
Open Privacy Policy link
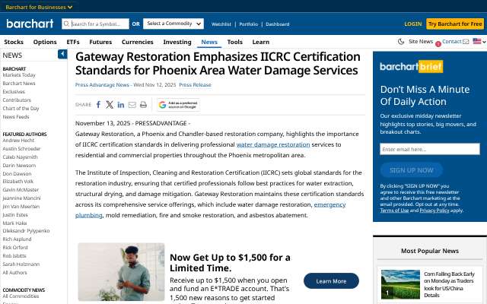tap(434, 211)
